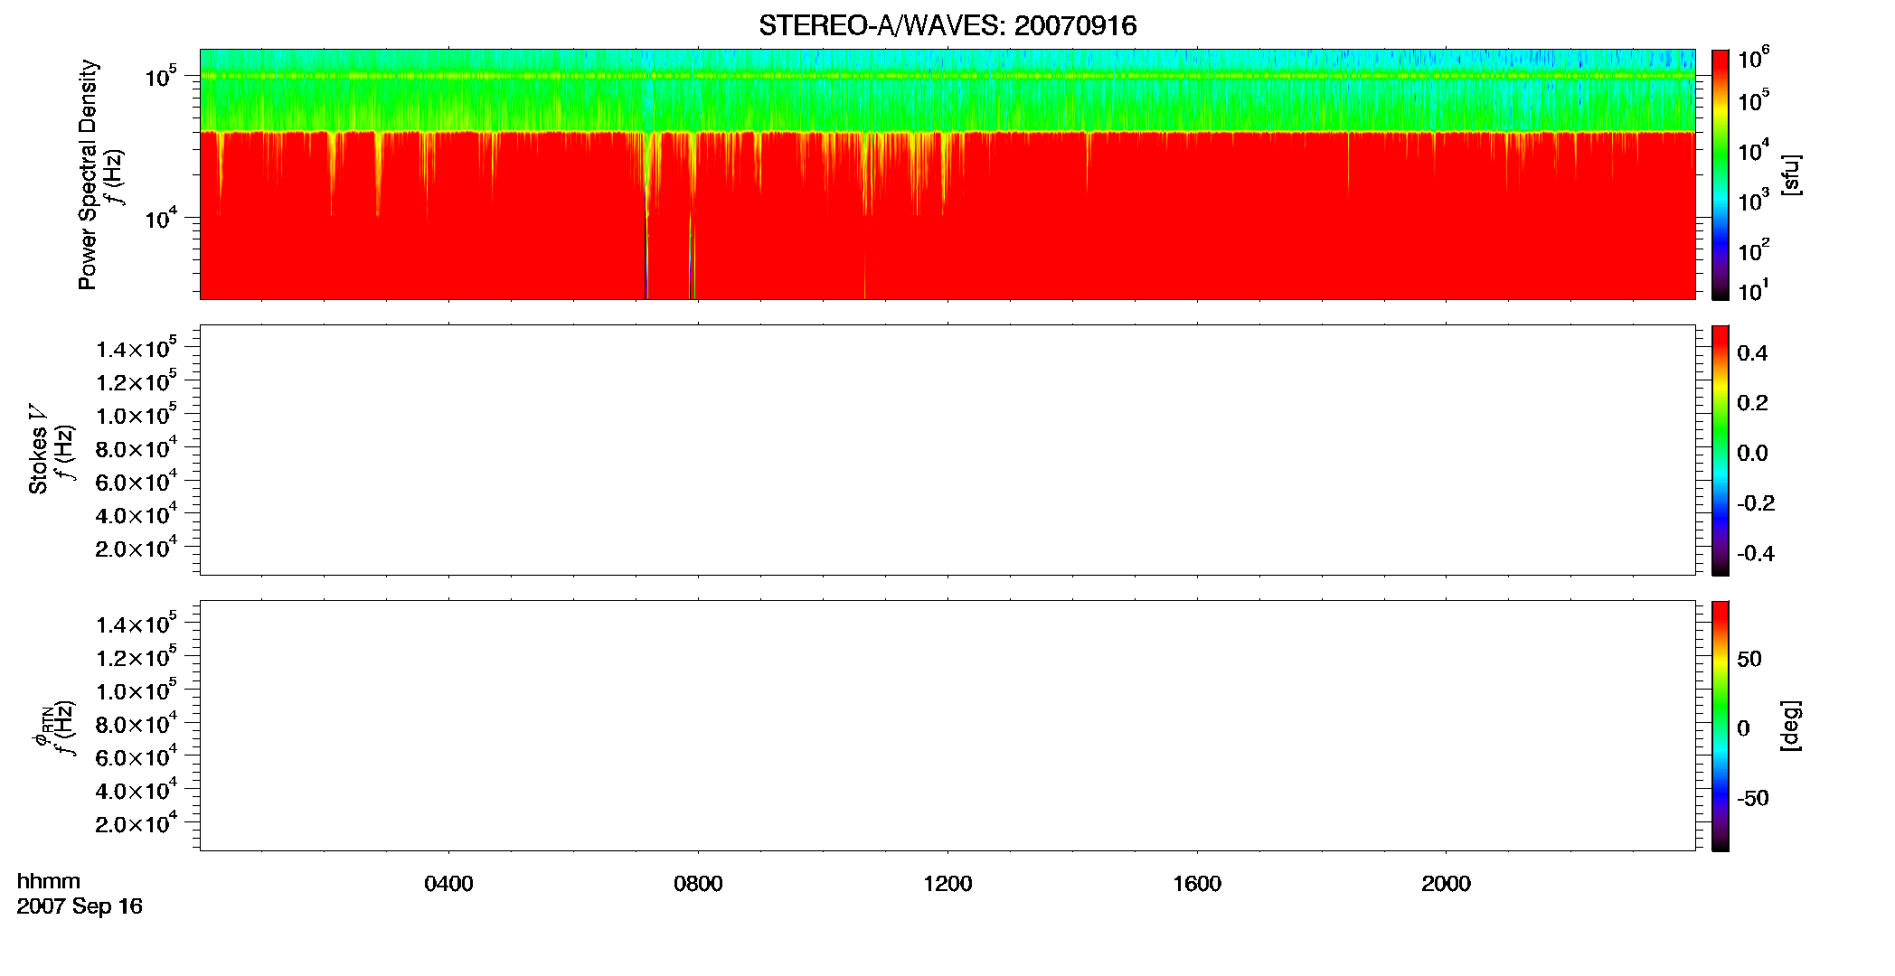The height and width of the screenshot is (976, 1895).
Task: Click the bottom panel's deg color bar
Action: tap(1721, 726)
